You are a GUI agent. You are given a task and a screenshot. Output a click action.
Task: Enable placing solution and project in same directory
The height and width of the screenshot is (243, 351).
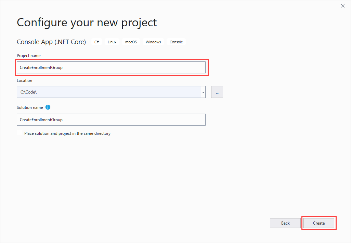(x=19, y=133)
